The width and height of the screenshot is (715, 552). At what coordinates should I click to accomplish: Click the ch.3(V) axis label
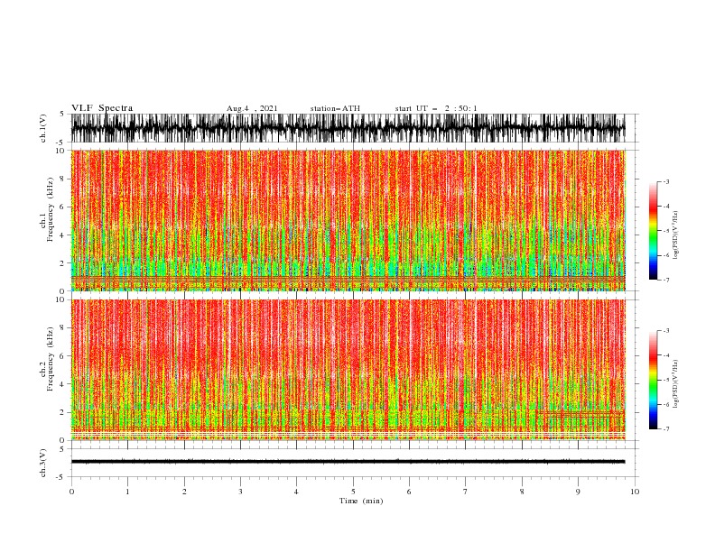43,463
